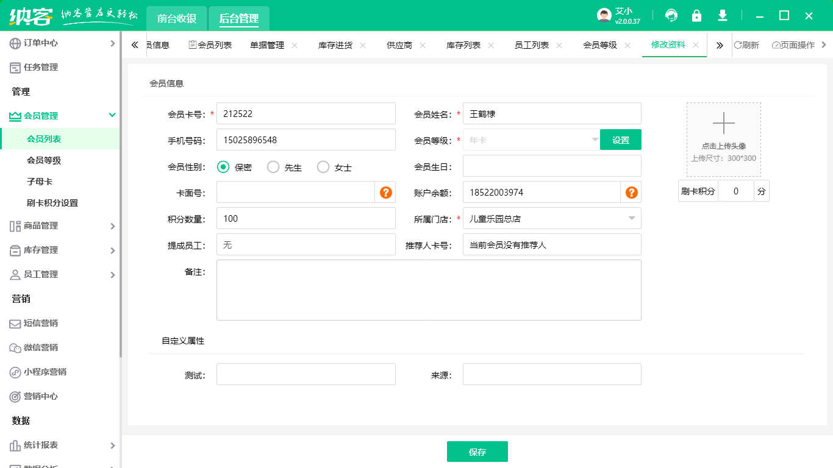833x468 pixels.
Task: Close the 库存列表 tab
Action: point(491,45)
